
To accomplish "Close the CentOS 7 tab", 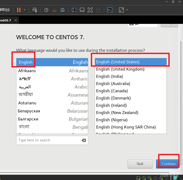I will [16, 20].
